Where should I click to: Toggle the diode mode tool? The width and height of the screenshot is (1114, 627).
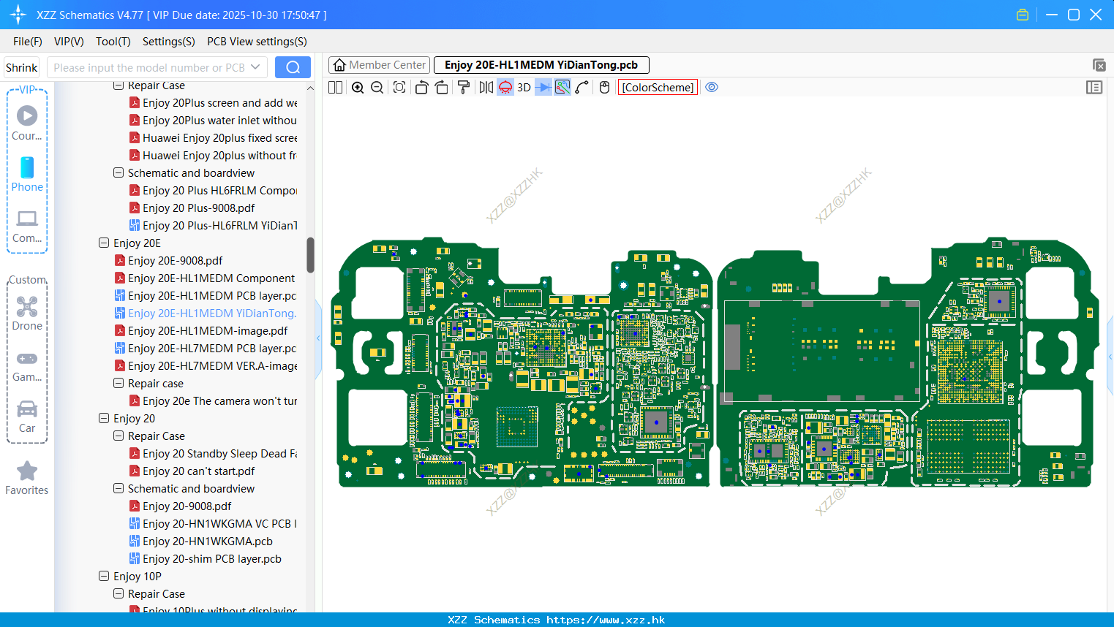pyautogui.click(x=543, y=88)
